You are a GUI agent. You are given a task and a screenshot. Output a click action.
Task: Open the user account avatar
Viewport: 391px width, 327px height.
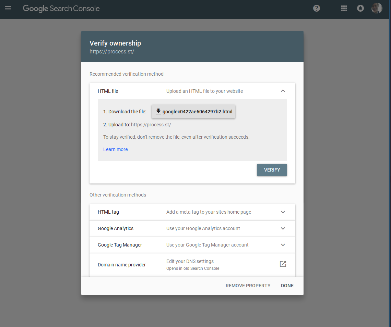tap(377, 8)
